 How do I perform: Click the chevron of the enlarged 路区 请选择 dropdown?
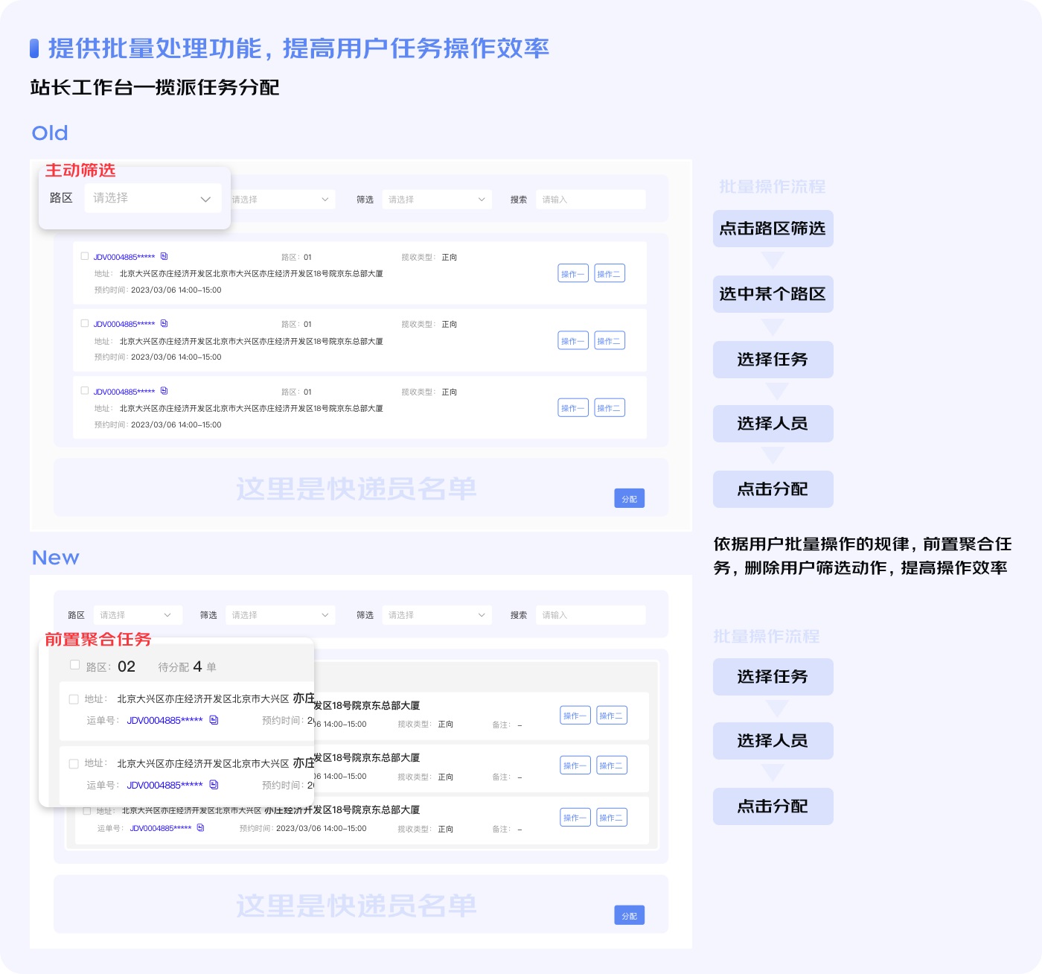[205, 199]
